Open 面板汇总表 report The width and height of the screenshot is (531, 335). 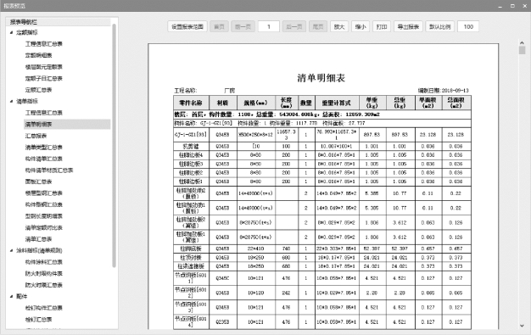(x=39, y=181)
